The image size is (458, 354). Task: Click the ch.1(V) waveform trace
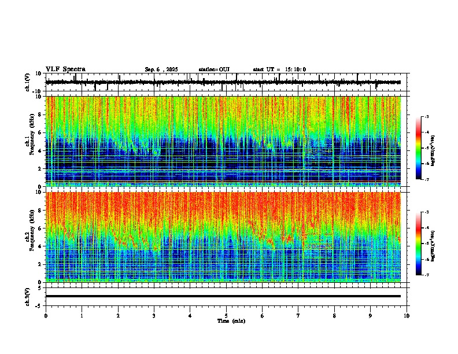[x=223, y=82]
